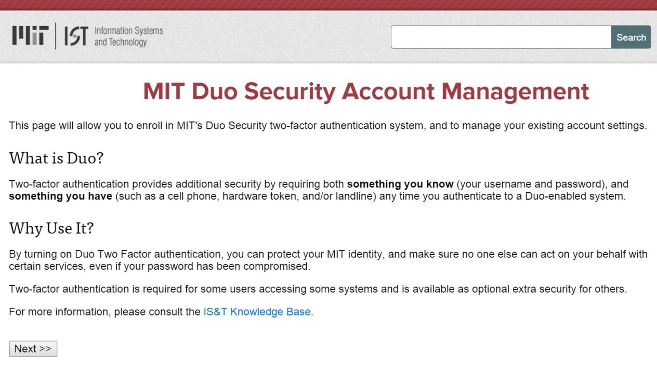Click the bold 'something you have' text
This screenshot has width=657, height=368.
pos(60,196)
